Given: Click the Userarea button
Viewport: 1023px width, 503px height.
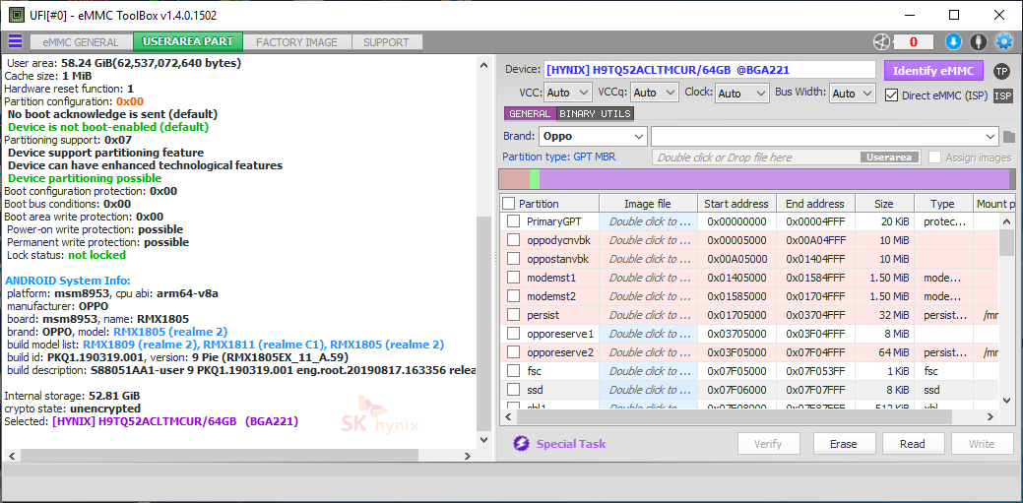Looking at the screenshot, I should 890,157.
